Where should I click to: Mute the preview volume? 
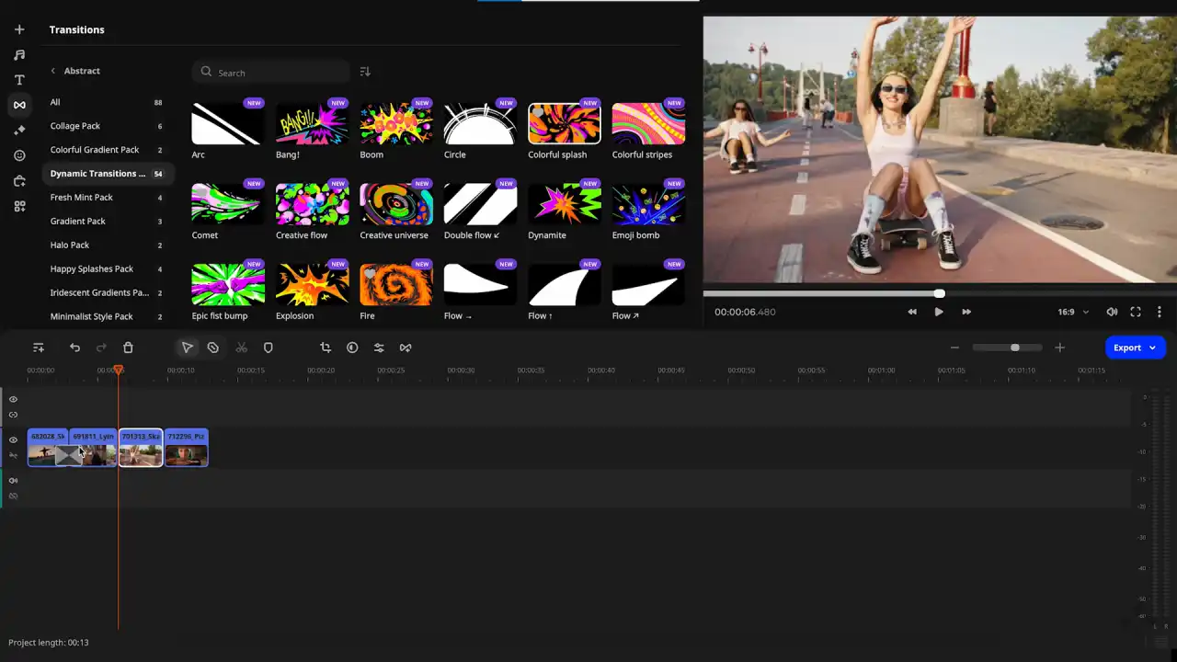(x=1112, y=312)
